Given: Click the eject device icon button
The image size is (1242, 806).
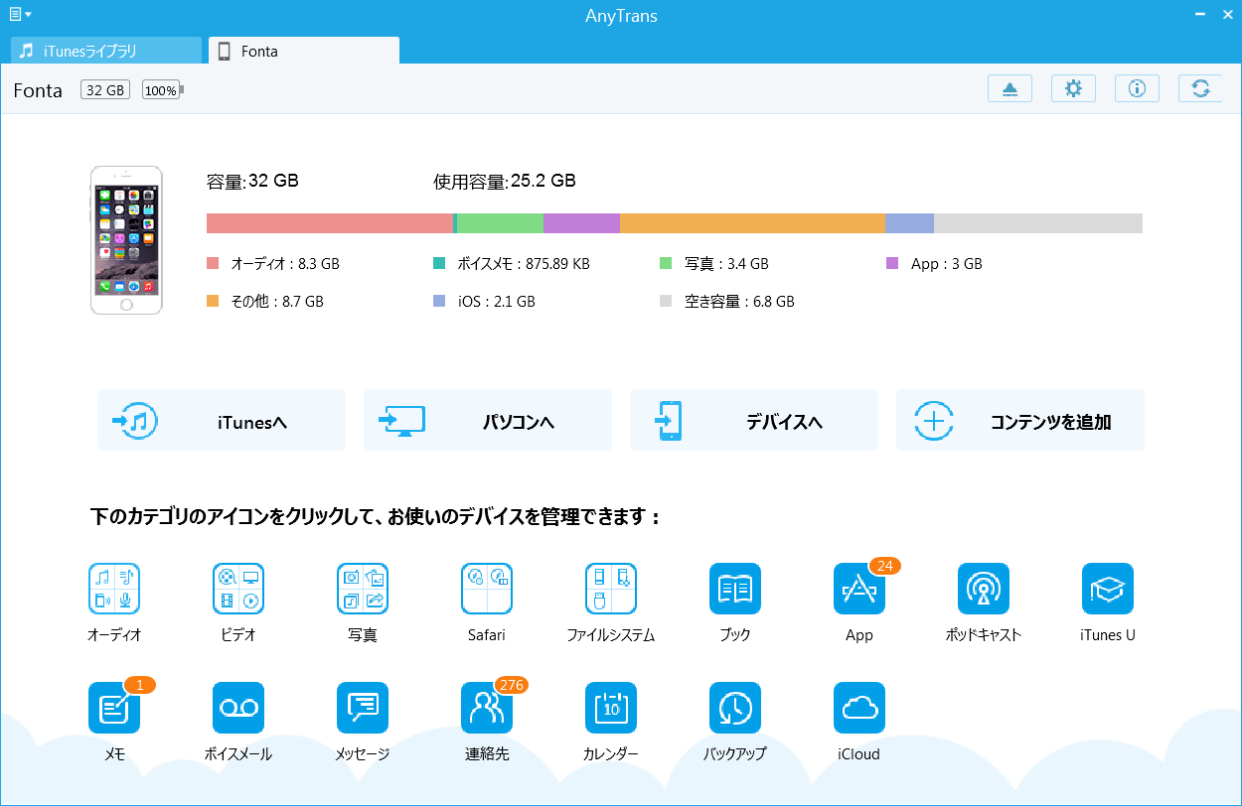Looking at the screenshot, I should tap(1009, 88).
